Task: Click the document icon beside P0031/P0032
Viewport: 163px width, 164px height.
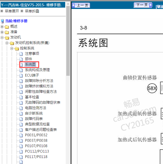Action: (x=21, y=135)
